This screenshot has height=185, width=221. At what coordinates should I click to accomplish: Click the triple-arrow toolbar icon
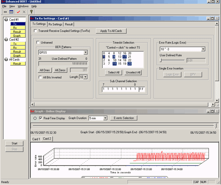(x=5, y=12)
